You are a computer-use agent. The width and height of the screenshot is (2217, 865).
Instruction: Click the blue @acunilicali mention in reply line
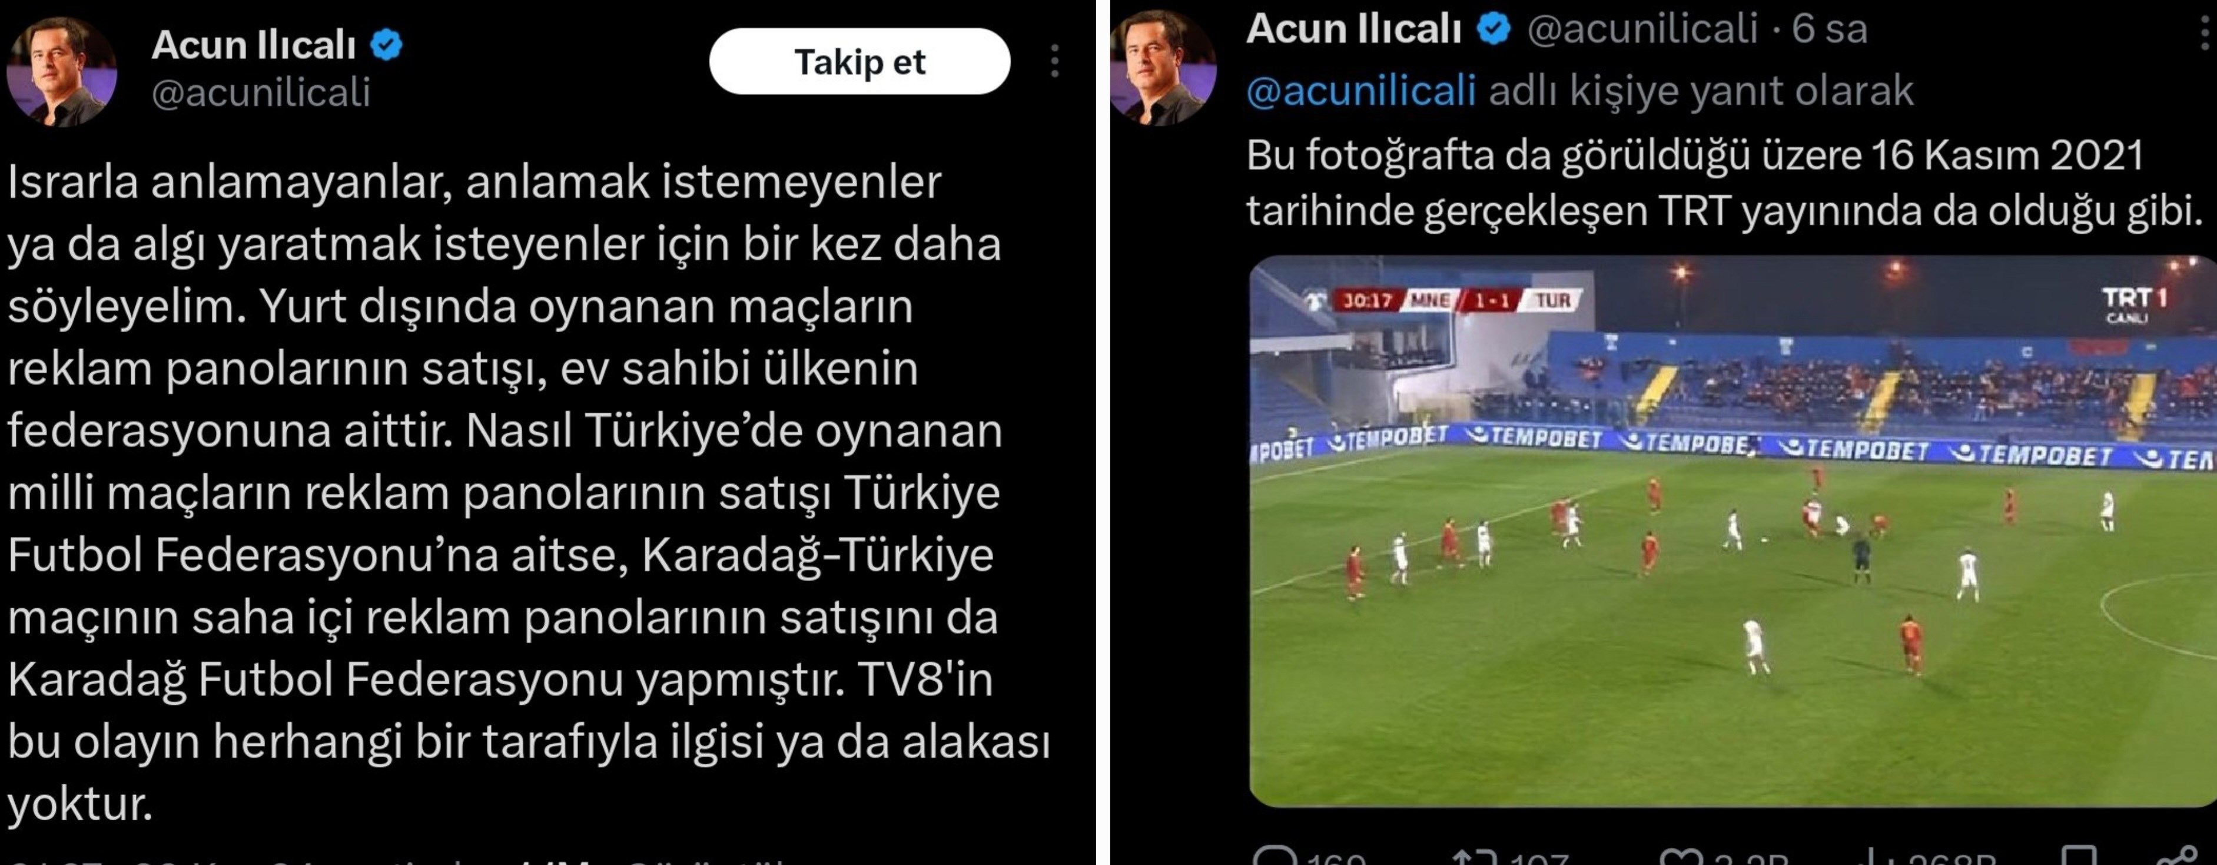click(x=1360, y=91)
